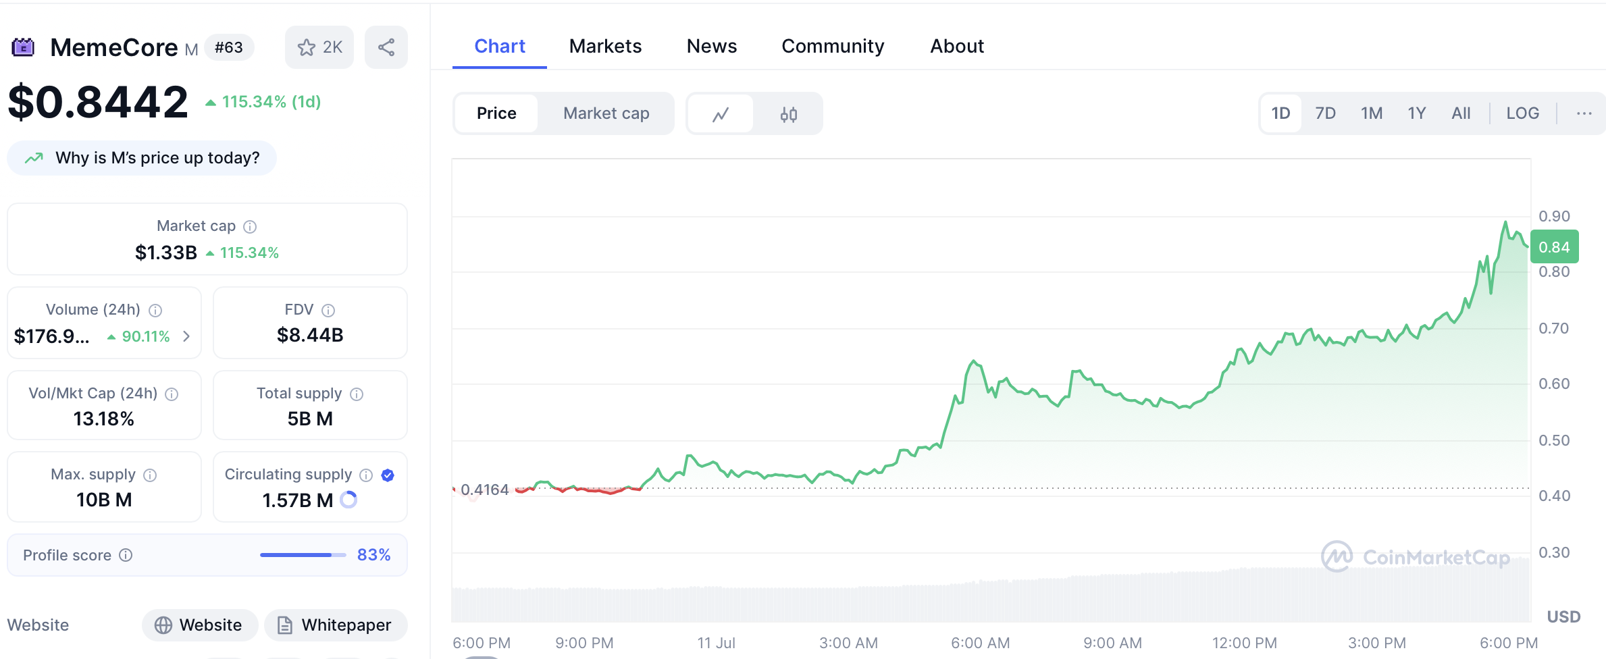Open the Whitepaper link
1606x659 pixels.
(336, 625)
